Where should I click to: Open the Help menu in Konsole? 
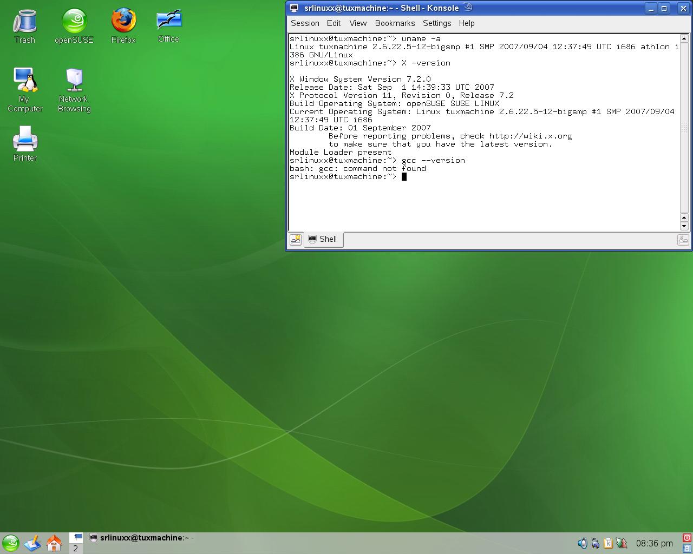[467, 23]
